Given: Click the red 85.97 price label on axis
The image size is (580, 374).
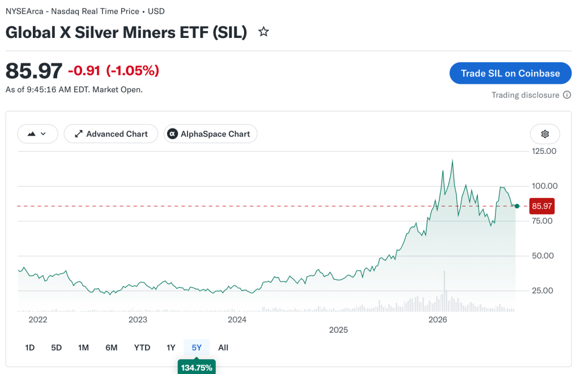Looking at the screenshot, I should click(542, 206).
